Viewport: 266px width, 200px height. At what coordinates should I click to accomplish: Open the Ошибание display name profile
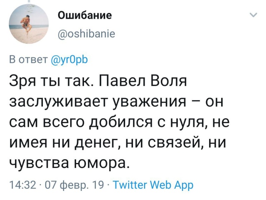pos(84,16)
